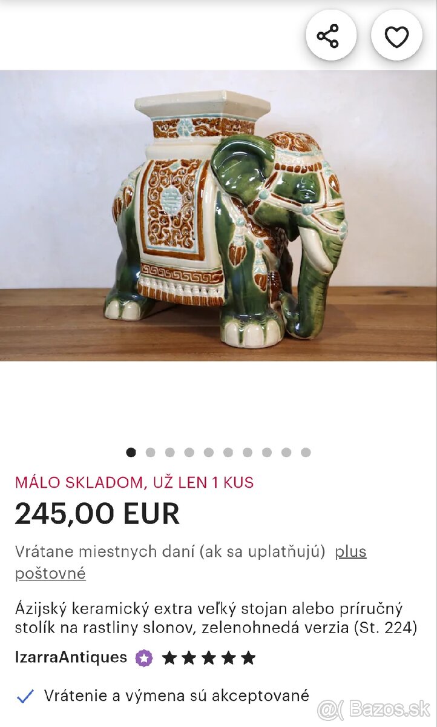437x727 pixels.
Task: Click the 245,00 EUR price
Action: (x=97, y=514)
